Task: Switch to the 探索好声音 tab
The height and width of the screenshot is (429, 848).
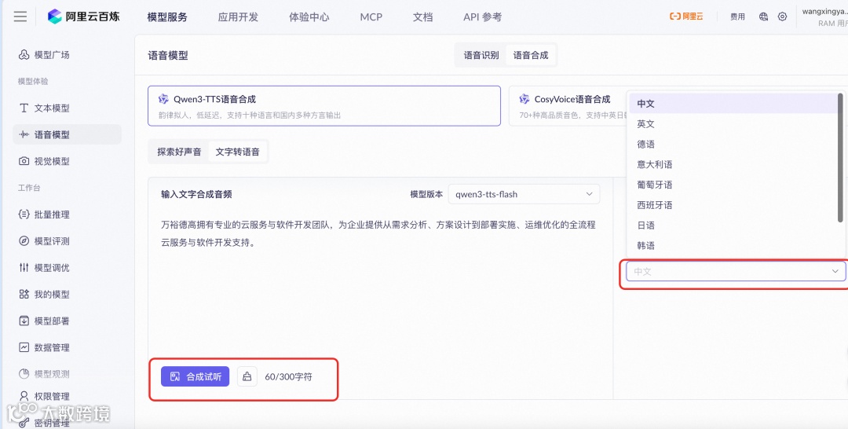Action: point(179,152)
